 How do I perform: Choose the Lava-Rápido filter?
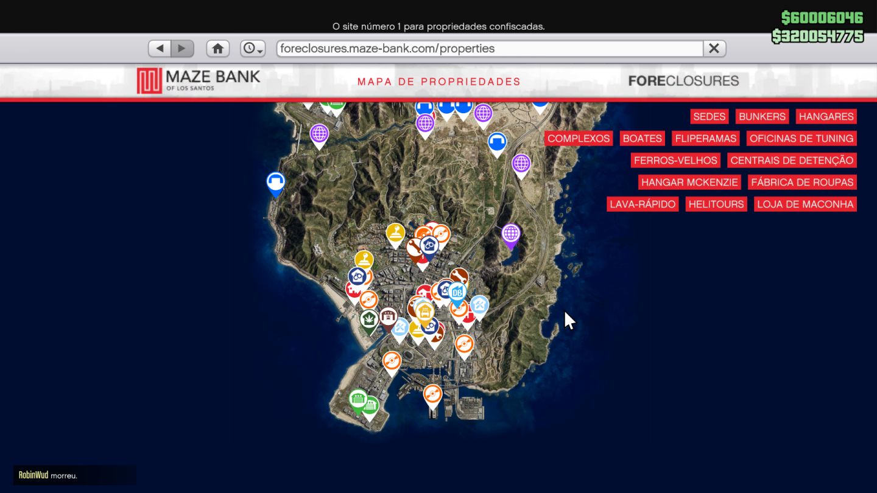pos(643,204)
